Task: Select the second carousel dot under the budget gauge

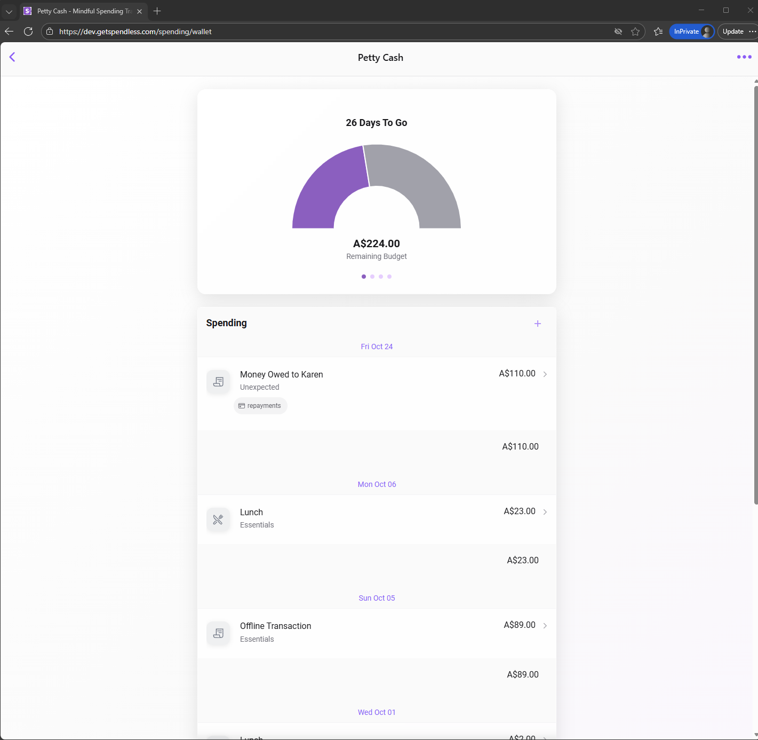Action: pos(372,277)
